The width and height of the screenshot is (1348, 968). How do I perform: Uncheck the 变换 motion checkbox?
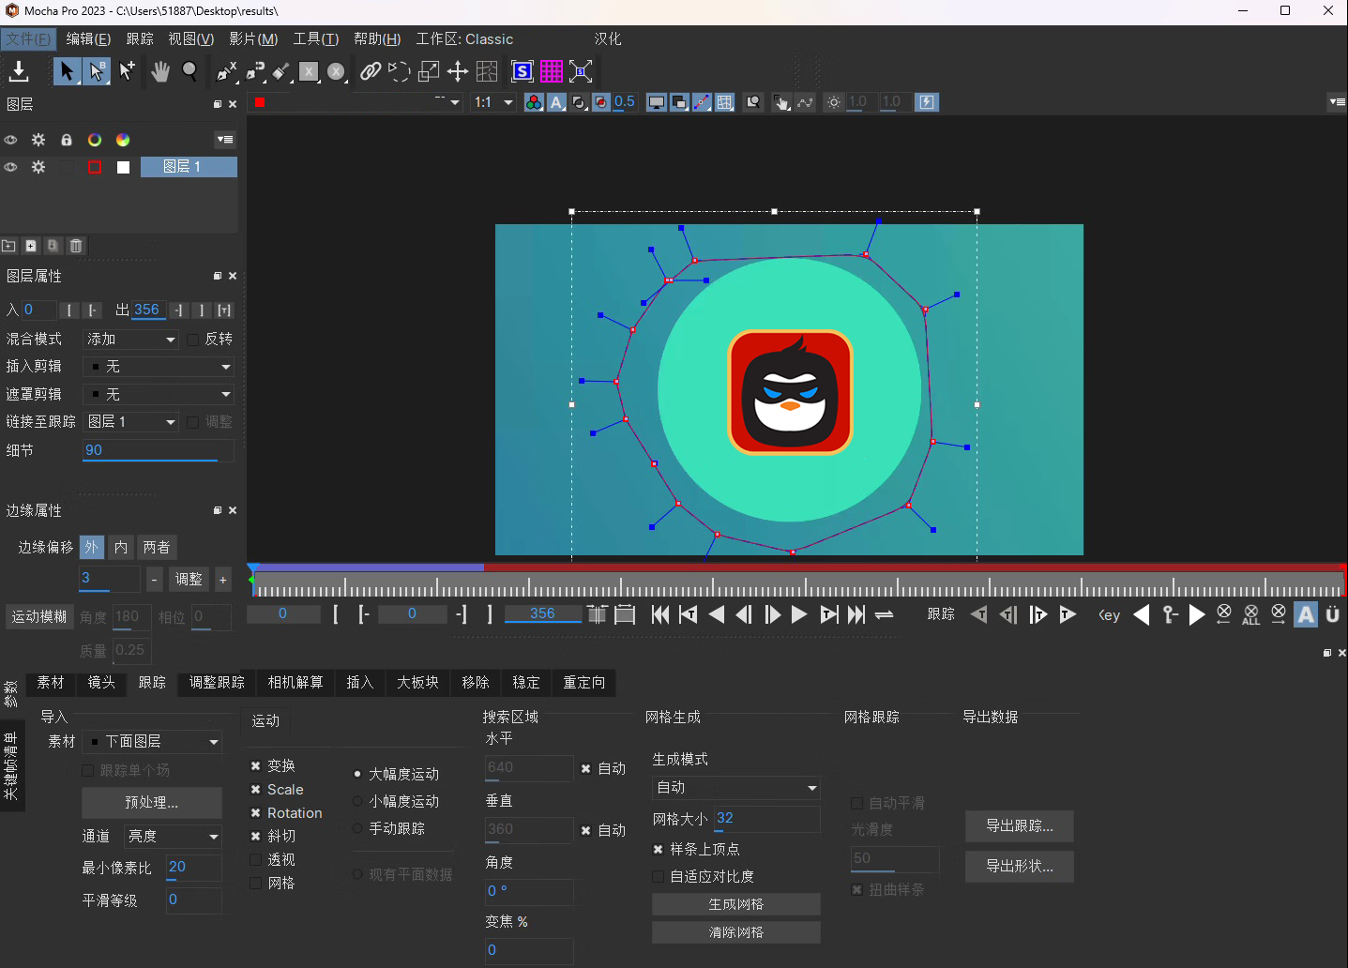click(255, 766)
